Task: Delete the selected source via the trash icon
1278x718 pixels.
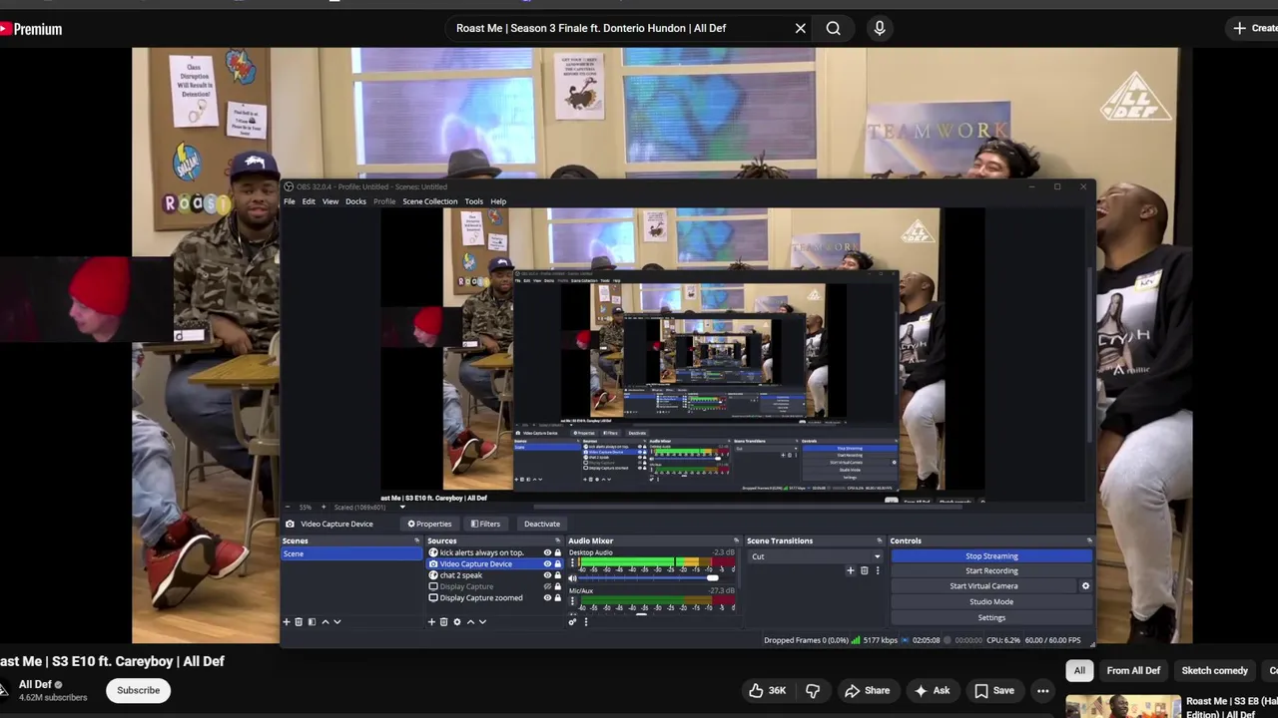Action: [x=444, y=622]
